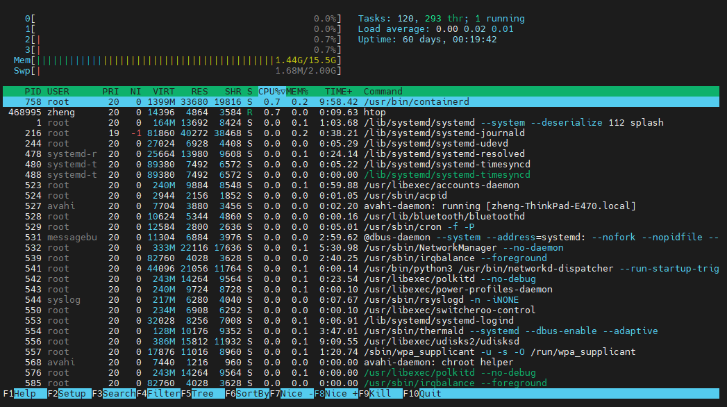Select the systemd-udevd process row

(361, 144)
